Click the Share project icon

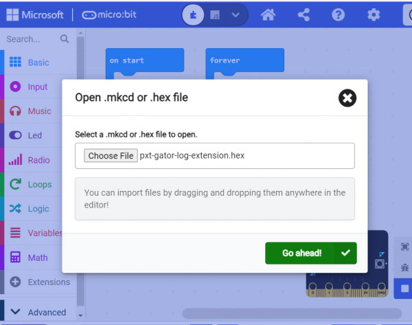[303, 14]
